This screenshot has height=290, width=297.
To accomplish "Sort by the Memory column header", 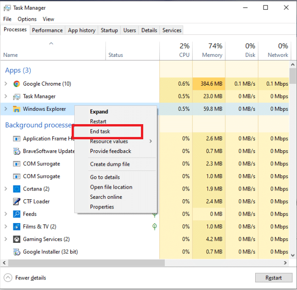I will click(209, 51).
